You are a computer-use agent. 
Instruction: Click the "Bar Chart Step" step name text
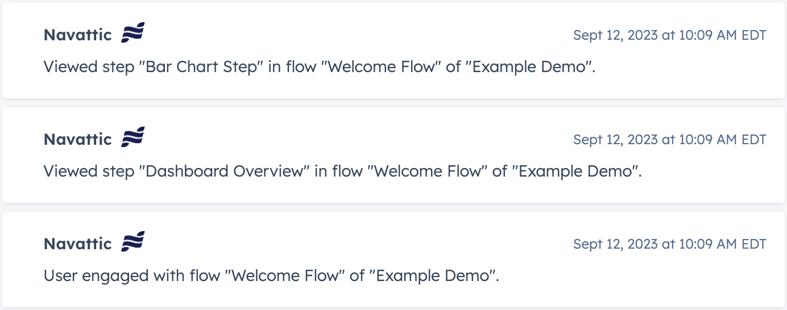(x=200, y=67)
